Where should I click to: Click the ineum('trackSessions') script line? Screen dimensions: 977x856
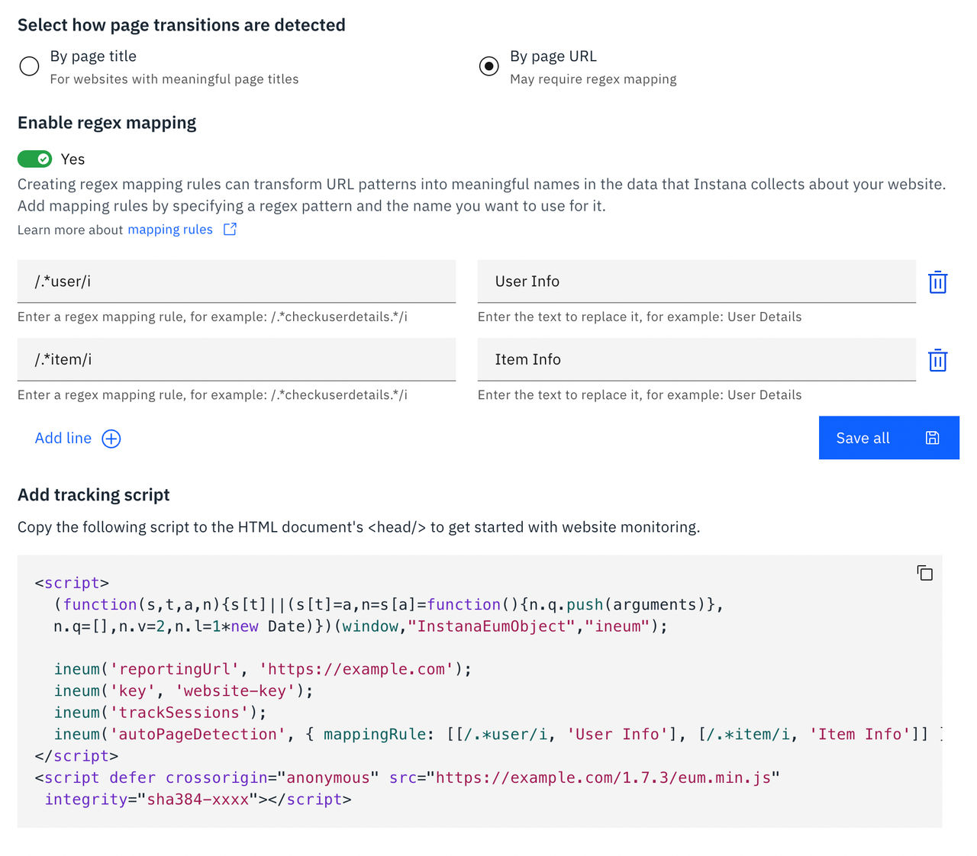tap(160, 713)
